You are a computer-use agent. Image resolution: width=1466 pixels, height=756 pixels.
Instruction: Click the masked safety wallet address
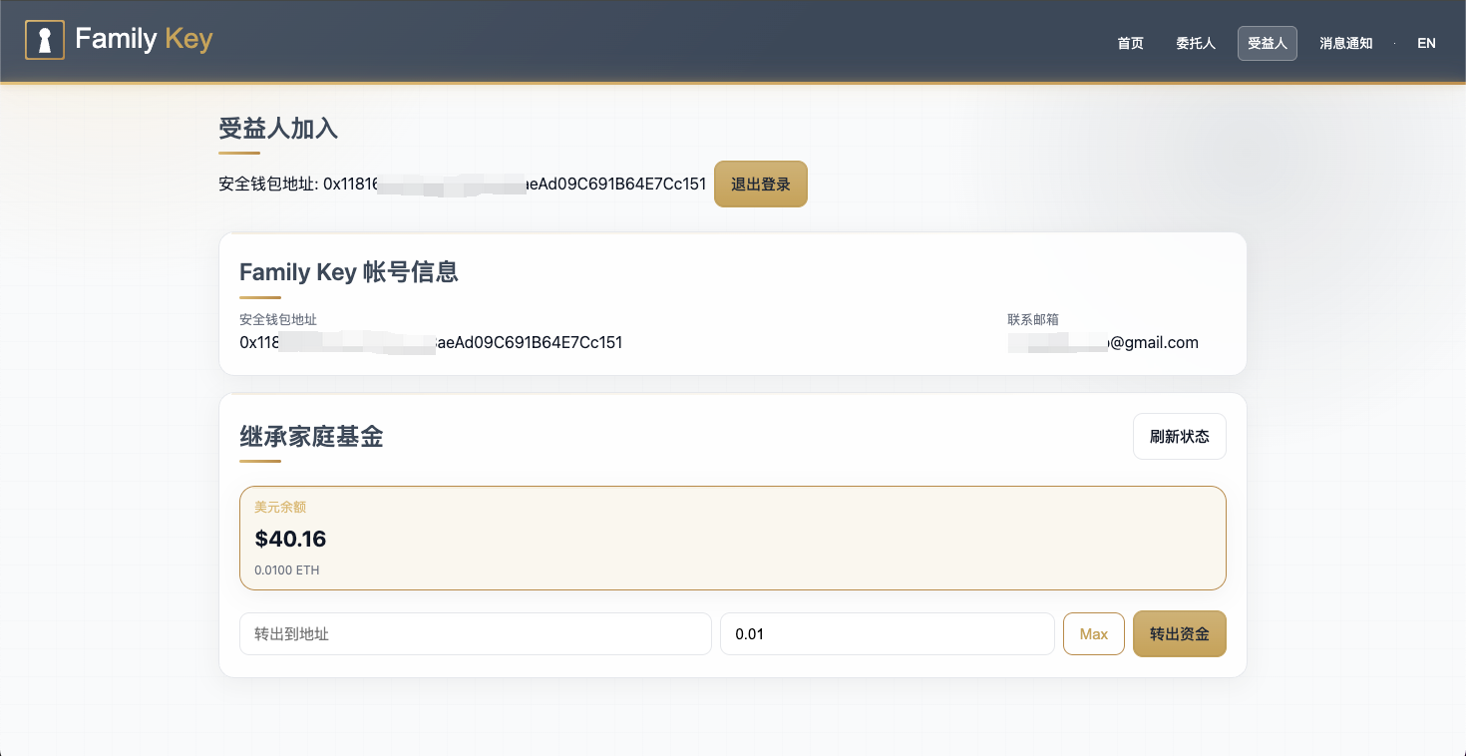(430, 342)
